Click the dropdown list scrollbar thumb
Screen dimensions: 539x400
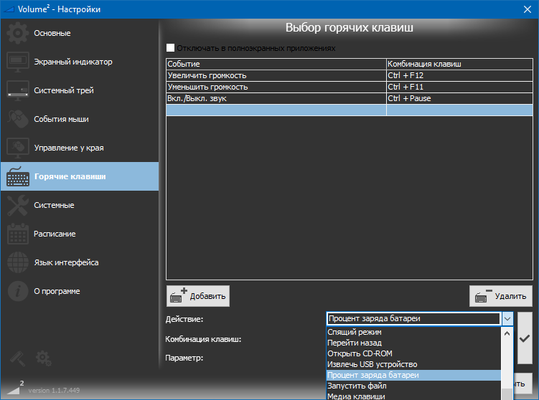point(507,394)
